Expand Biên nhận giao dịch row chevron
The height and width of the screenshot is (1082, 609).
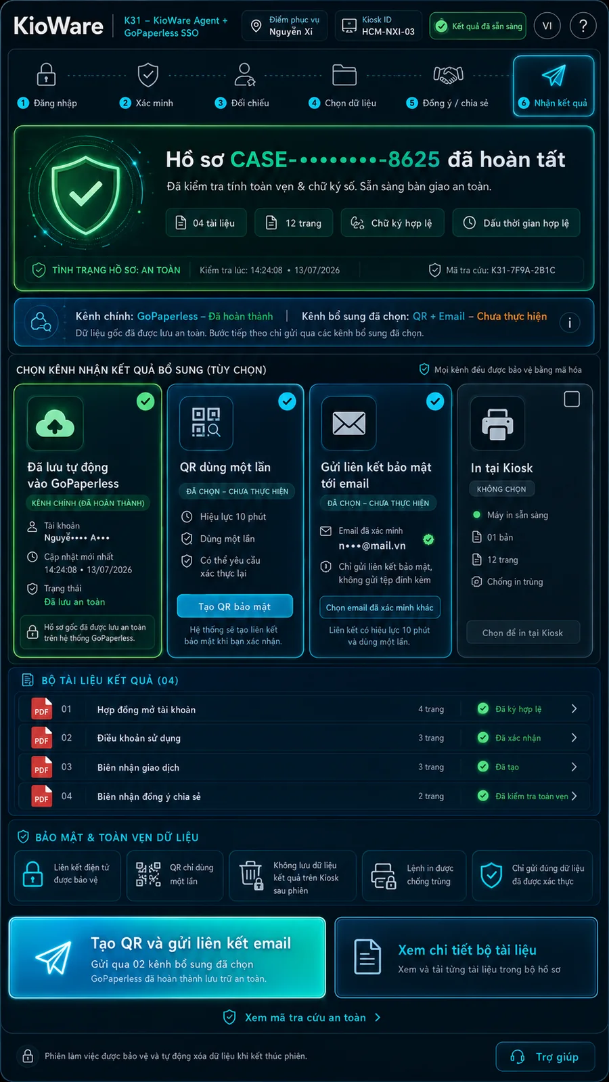click(574, 767)
